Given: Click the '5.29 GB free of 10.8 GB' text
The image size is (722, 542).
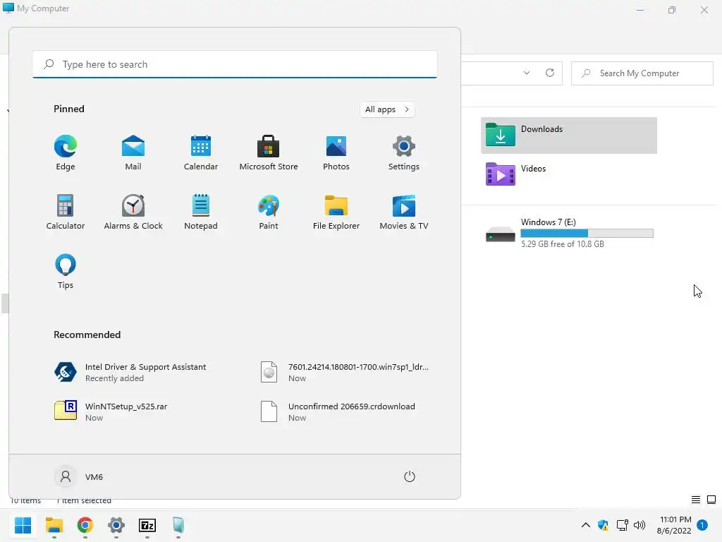Looking at the screenshot, I should point(562,244).
